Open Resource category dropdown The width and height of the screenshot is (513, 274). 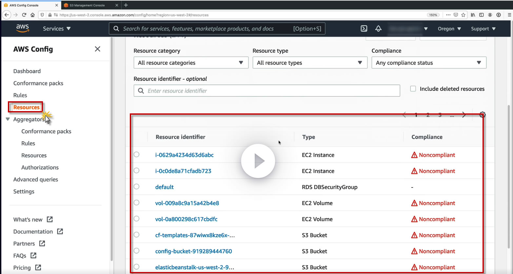[x=191, y=63]
